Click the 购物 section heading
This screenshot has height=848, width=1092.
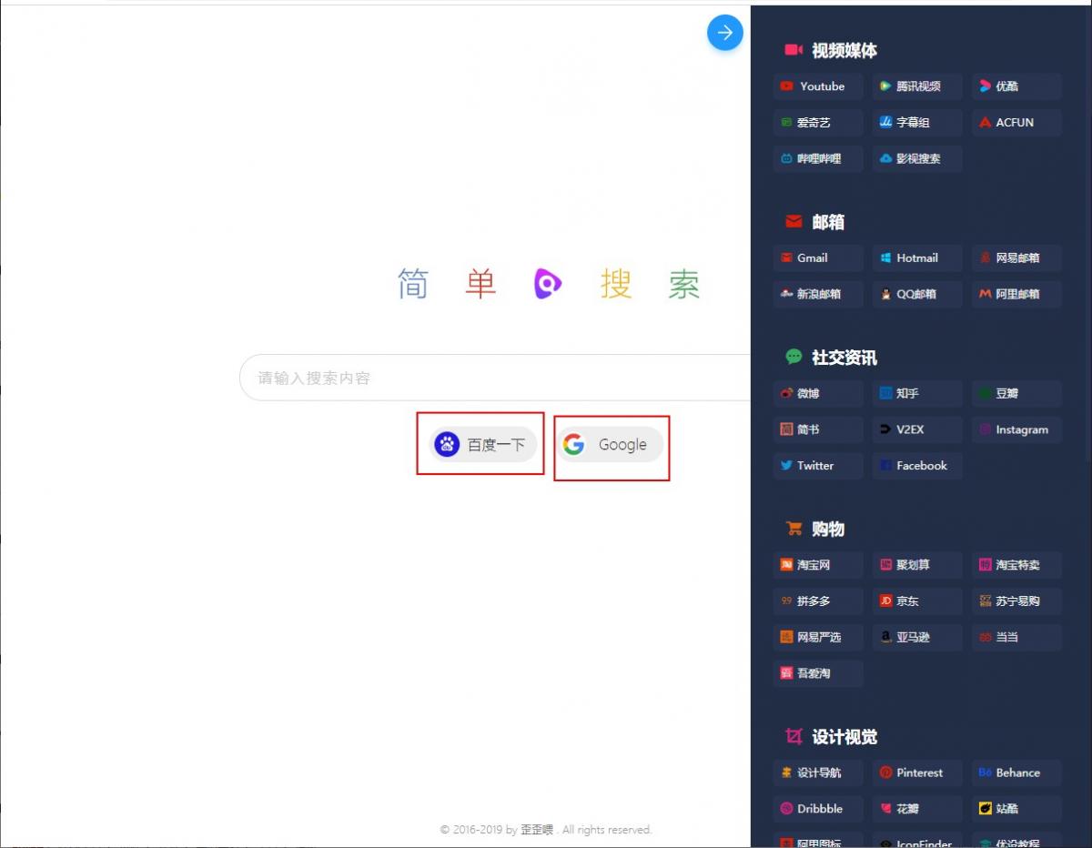tap(828, 530)
